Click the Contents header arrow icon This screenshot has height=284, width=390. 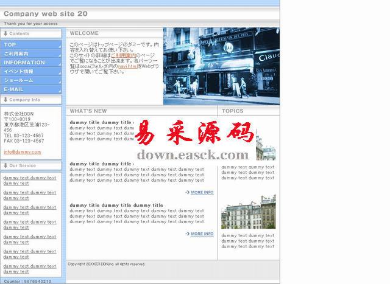tap(5, 34)
